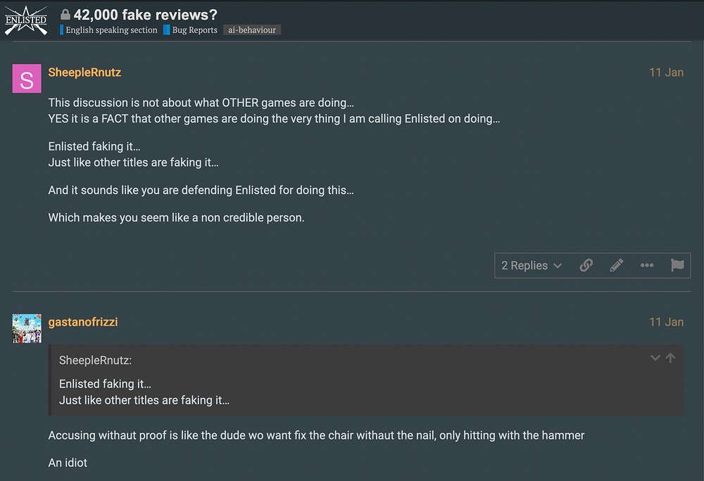Click the 11 Jan date on gastanofrizzi's post
The image size is (704, 481).
666,322
